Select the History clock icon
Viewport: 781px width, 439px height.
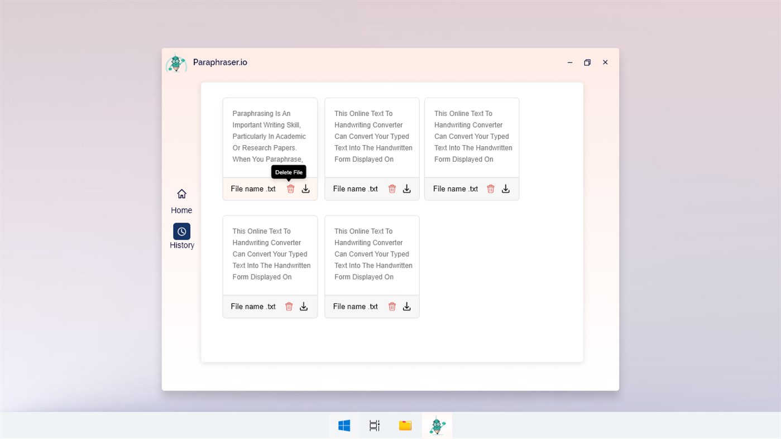[181, 231]
